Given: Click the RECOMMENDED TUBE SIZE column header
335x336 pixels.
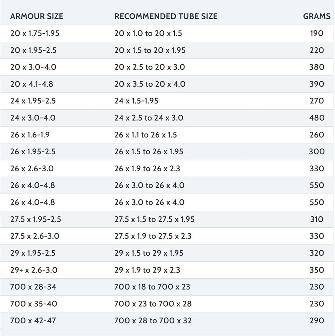Looking at the screenshot, I should [166, 16].
